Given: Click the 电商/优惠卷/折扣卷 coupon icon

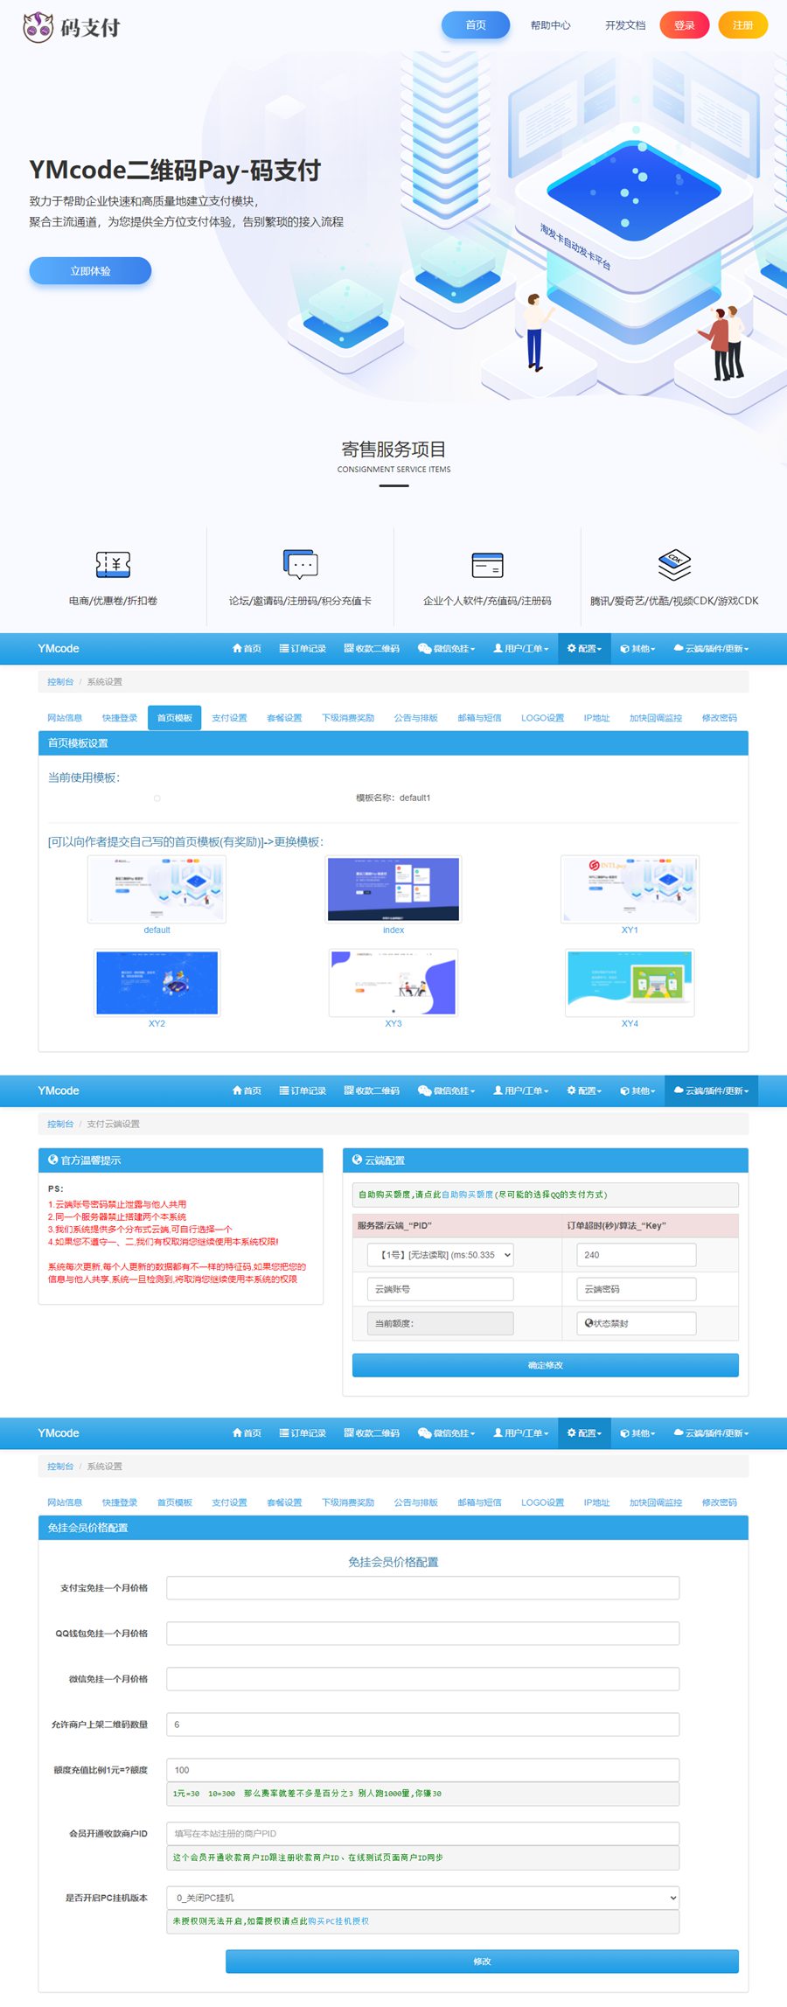Looking at the screenshot, I should [x=113, y=565].
